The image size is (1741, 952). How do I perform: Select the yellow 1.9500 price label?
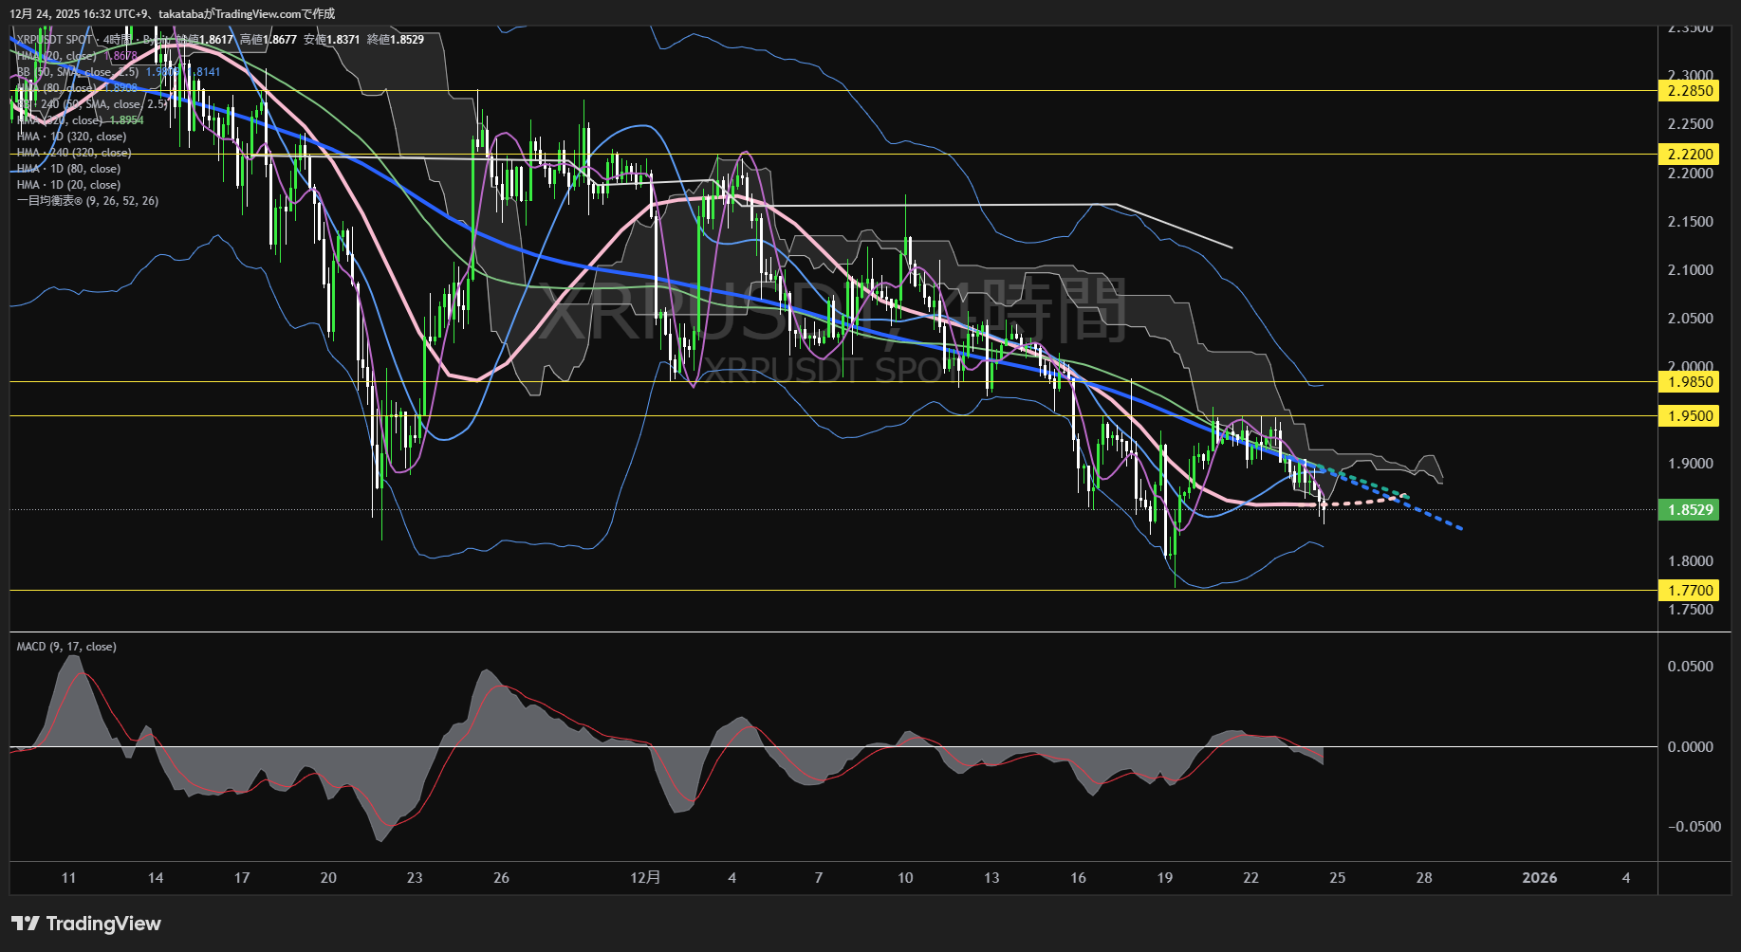[x=1690, y=416]
